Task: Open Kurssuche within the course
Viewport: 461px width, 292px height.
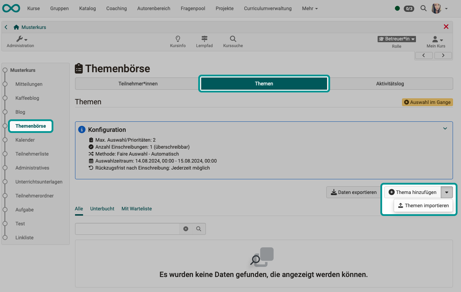Action: 232,41
